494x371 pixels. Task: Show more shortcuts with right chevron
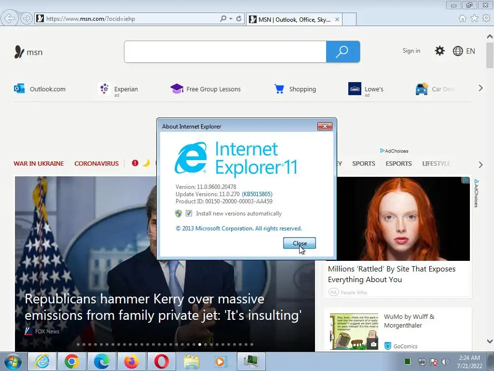(x=480, y=88)
